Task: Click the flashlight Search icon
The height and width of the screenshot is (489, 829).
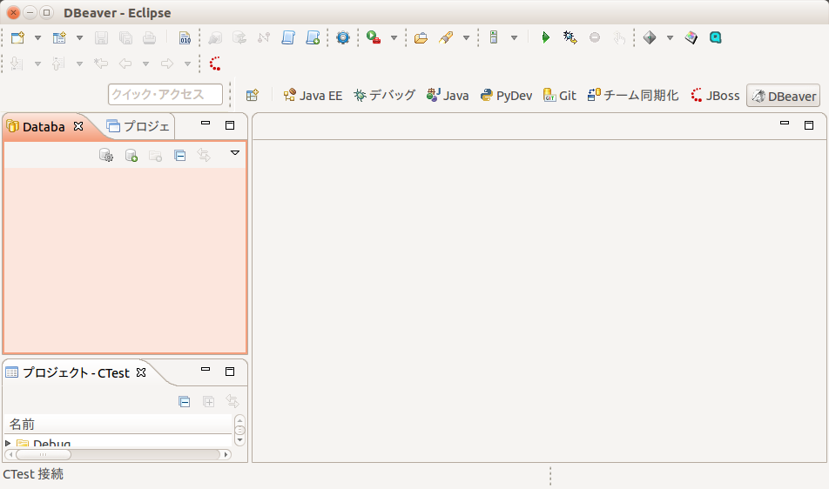Action: [x=446, y=37]
